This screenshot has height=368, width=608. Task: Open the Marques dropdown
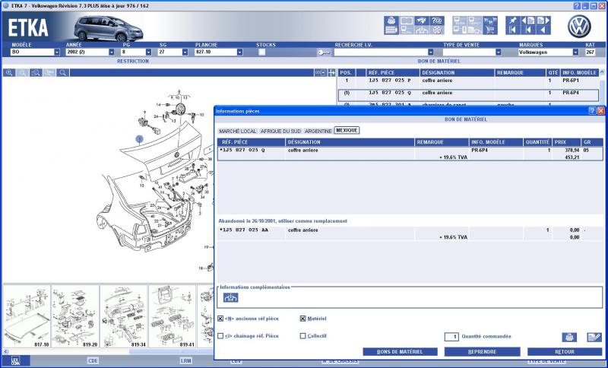[x=575, y=52]
